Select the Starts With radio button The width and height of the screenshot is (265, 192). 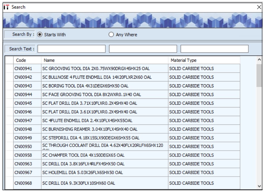39,35
